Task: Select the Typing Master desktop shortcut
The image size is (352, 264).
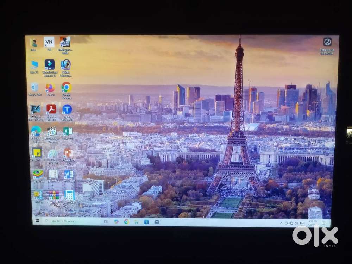Action: [67, 109]
